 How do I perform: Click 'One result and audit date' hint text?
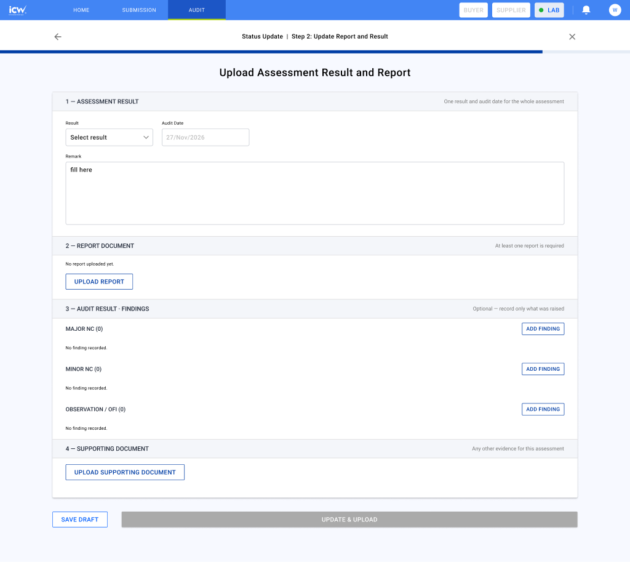coord(504,101)
